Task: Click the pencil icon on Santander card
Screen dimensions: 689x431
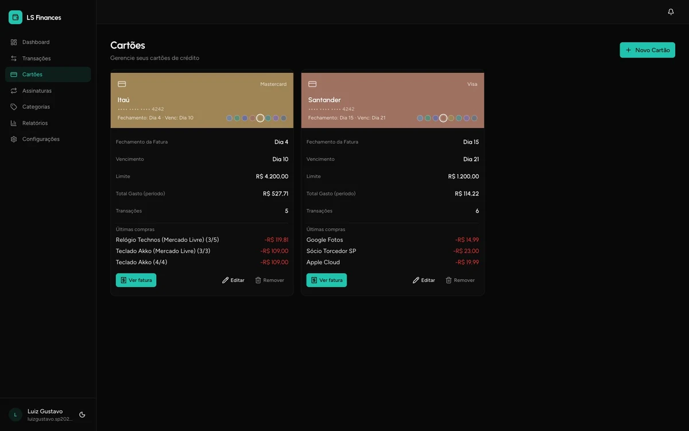Action: [x=416, y=280]
